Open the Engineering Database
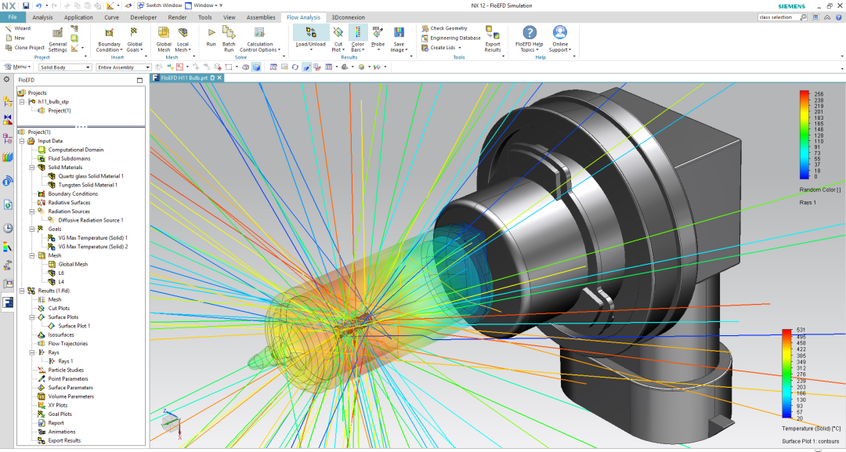The height and width of the screenshot is (452, 846). (454, 38)
